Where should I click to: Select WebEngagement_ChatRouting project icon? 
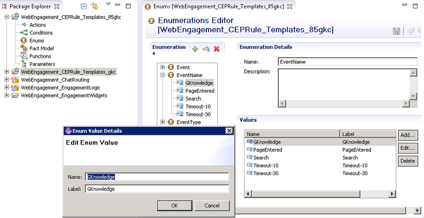15,79
